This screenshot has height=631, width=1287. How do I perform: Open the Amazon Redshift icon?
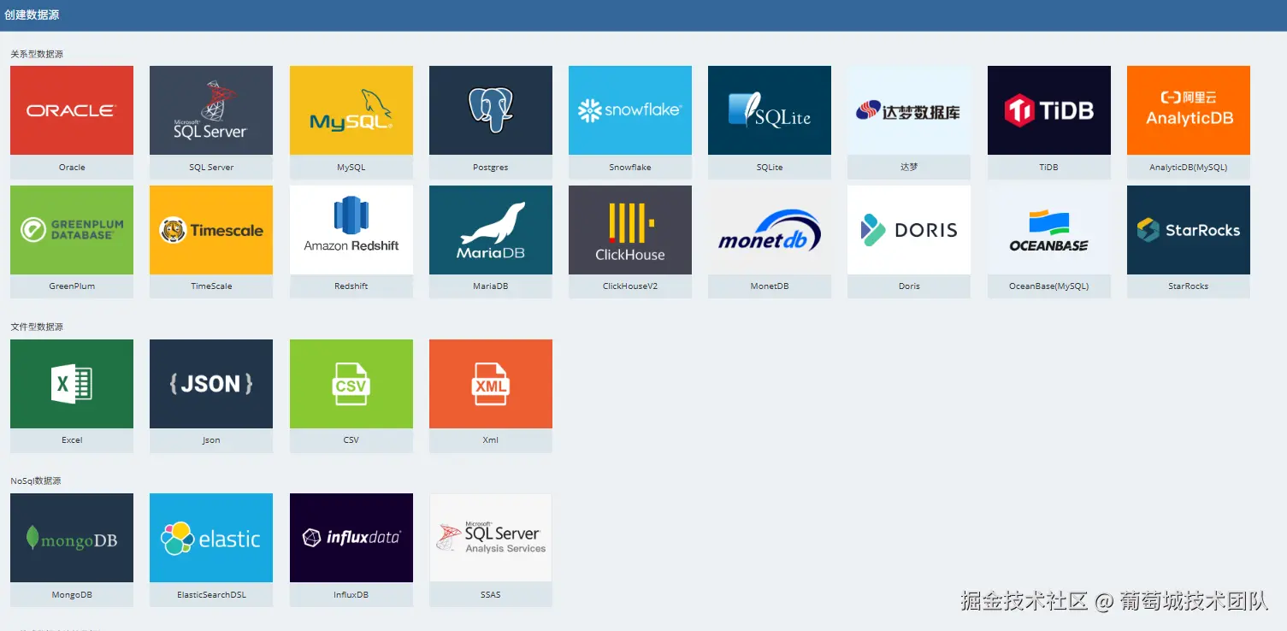351,230
